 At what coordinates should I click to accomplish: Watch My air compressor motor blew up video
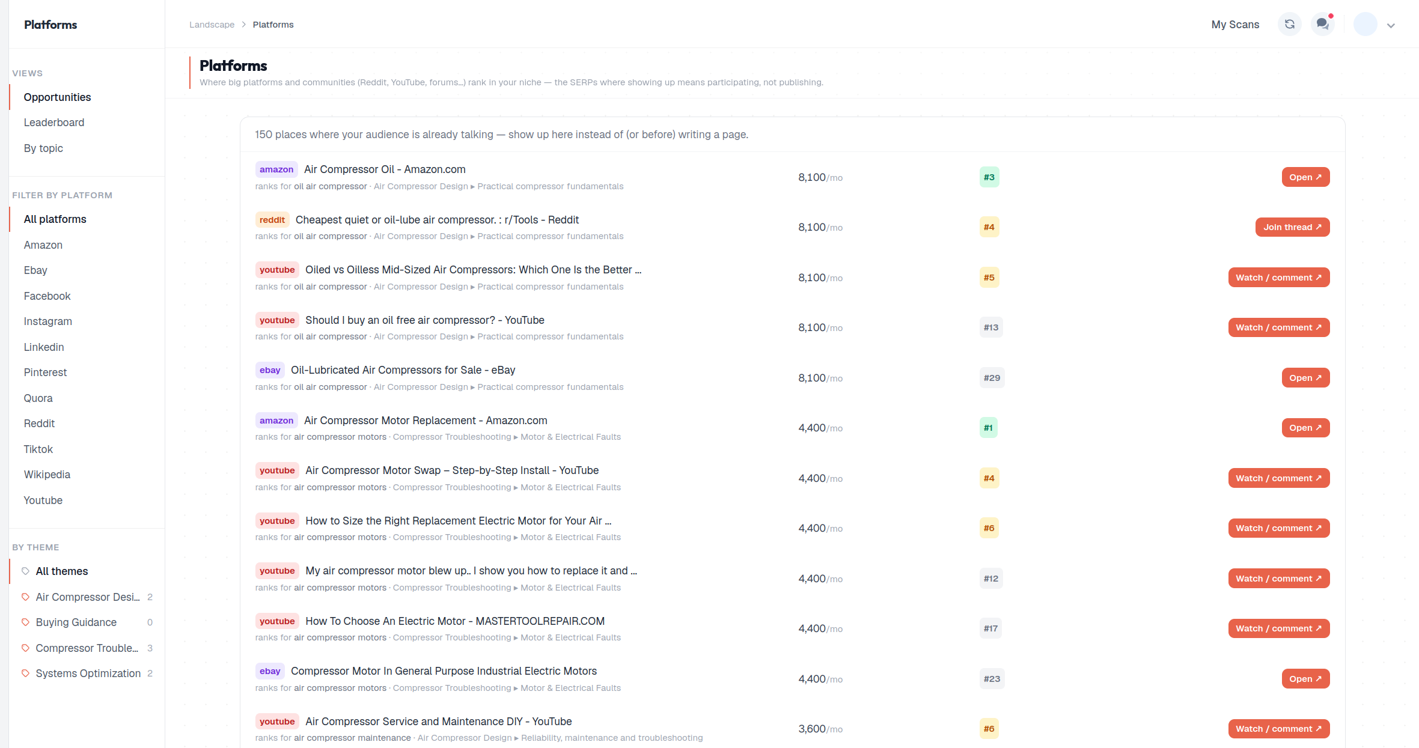coord(1278,579)
